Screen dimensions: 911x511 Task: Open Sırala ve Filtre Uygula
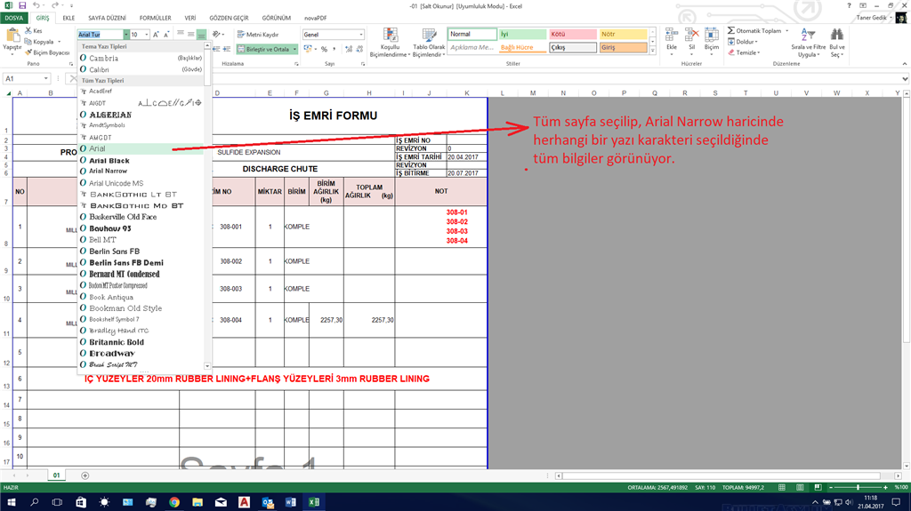tap(808, 42)
